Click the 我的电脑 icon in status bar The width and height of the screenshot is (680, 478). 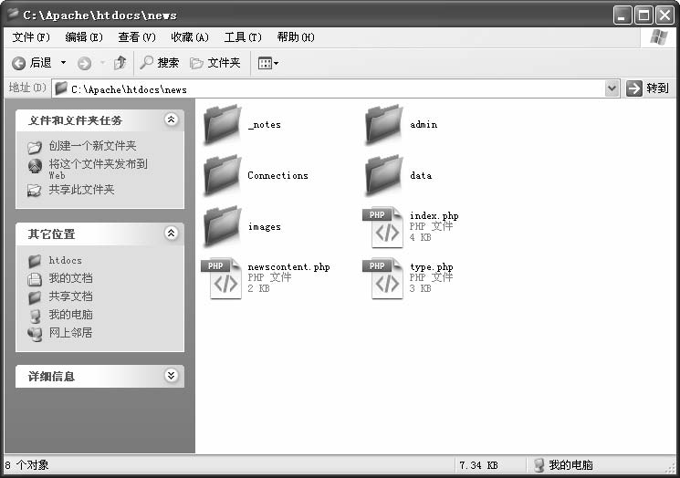[539, 465]
